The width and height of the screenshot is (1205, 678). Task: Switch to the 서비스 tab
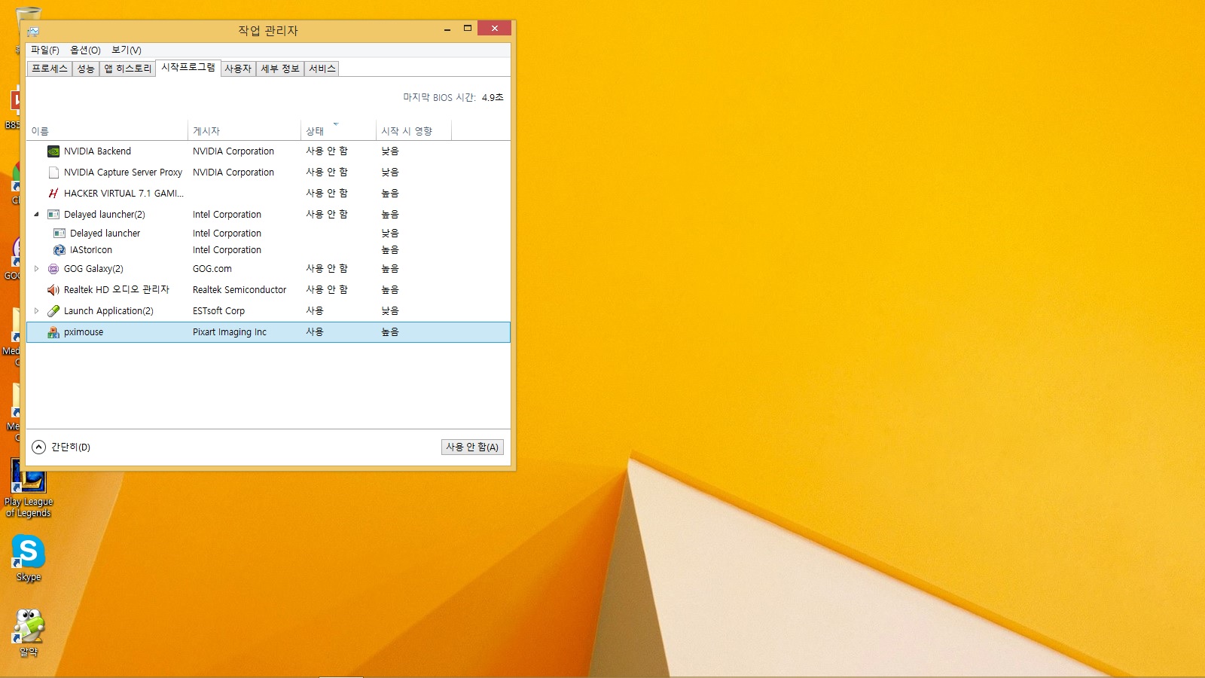pos(322,69)
